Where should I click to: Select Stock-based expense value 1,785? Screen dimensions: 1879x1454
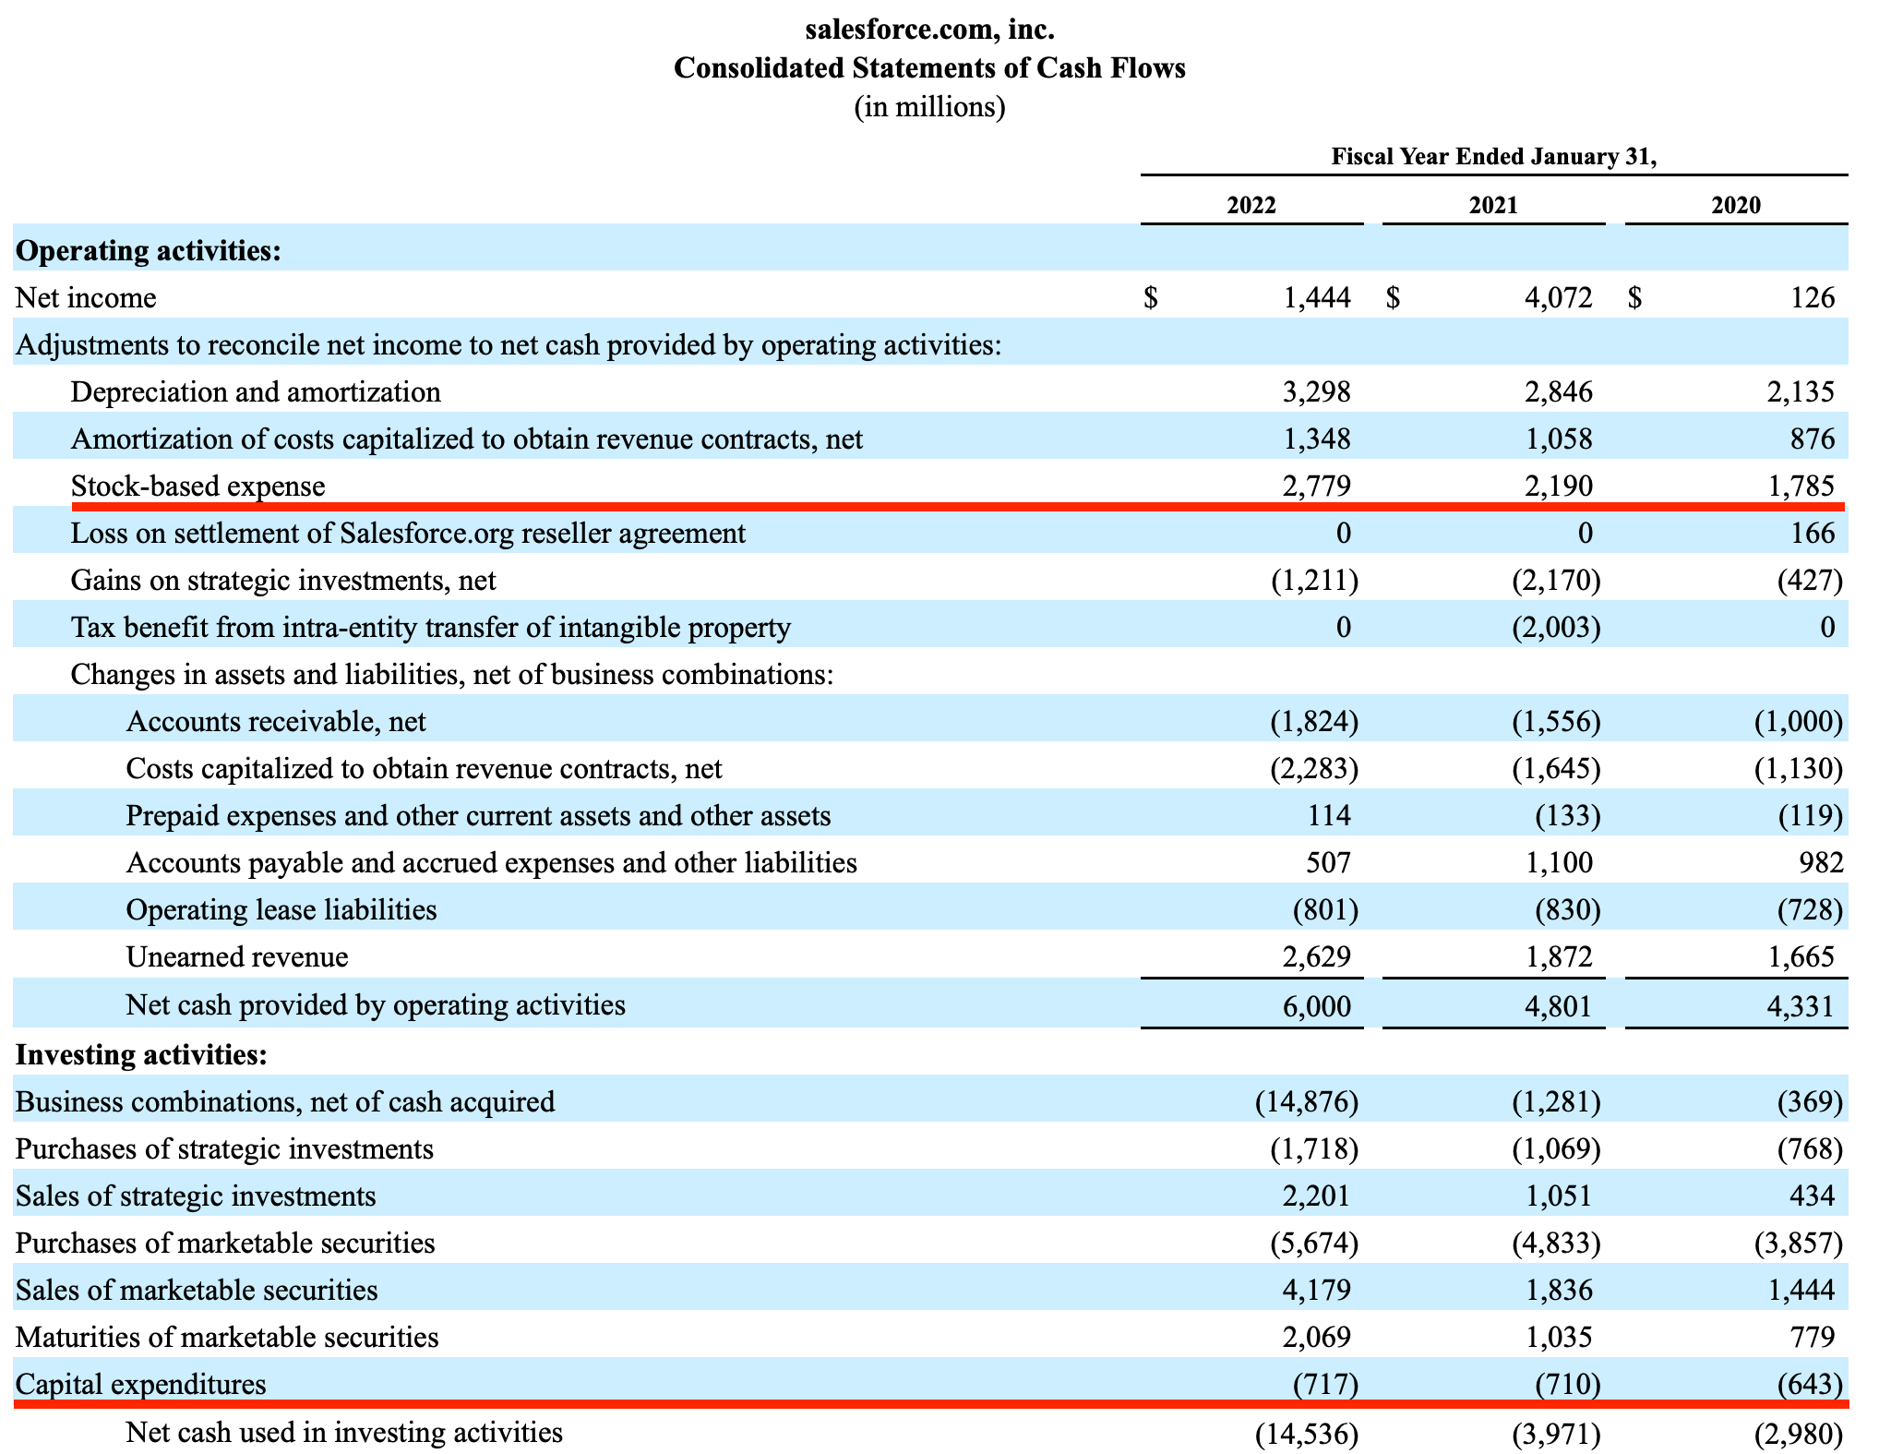(1801, 486)
